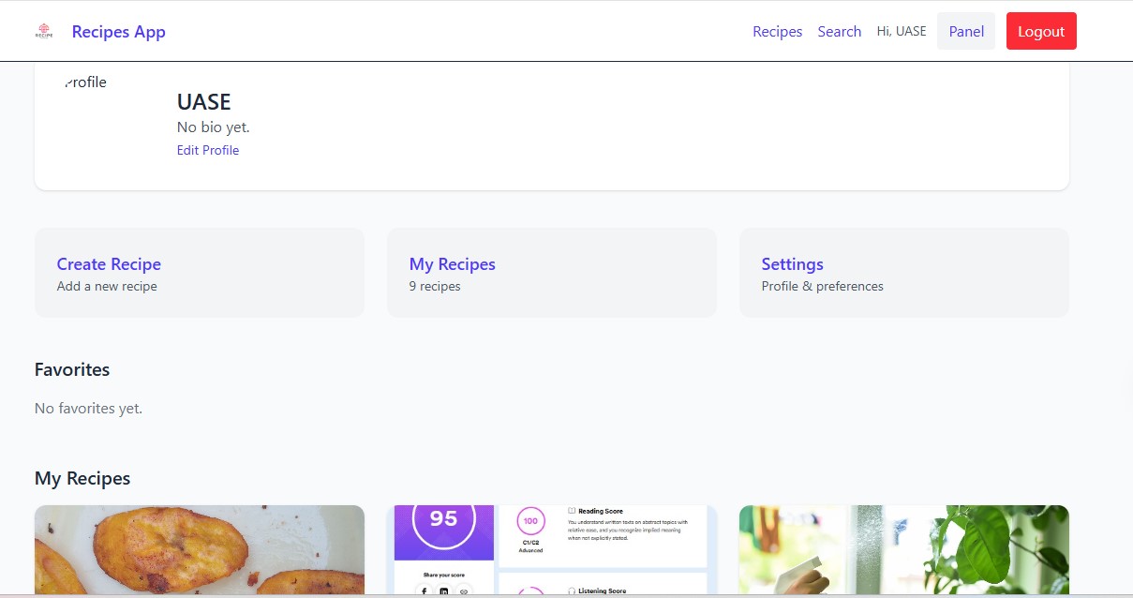Open the My Recipes card showing 9 recipes

(551, 273)
